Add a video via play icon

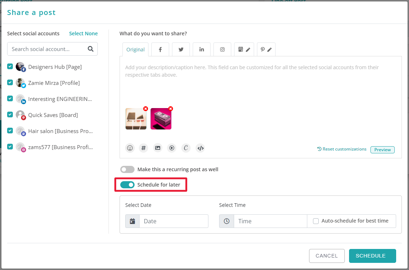click(x=172, y=148)
